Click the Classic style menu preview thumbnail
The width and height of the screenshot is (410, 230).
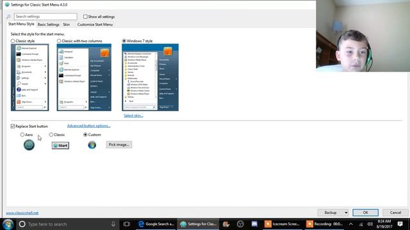point(30,77)
